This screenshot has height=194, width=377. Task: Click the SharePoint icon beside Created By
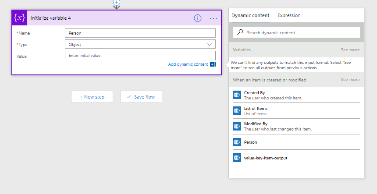(x=237, y=95)
